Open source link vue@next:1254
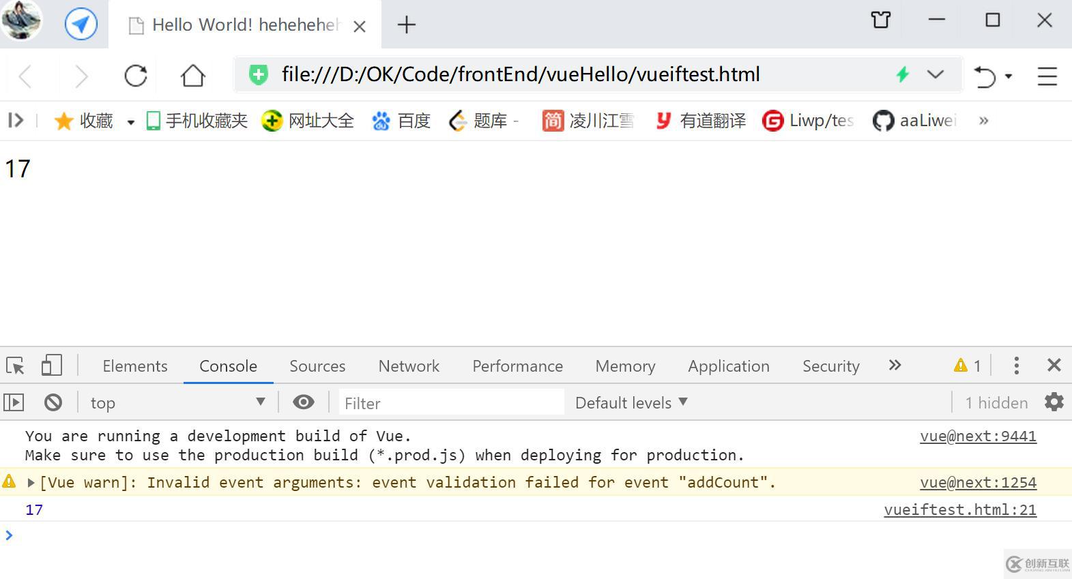 (x=978, y=483)
